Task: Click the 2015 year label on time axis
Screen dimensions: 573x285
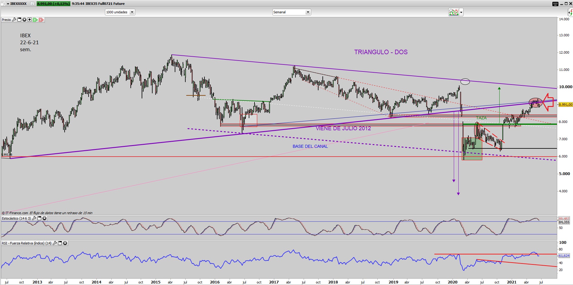Action: pos(156,282)
